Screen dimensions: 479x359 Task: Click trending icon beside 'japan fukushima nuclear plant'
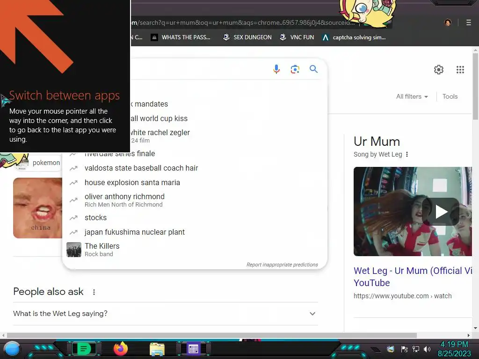point(73,232)
